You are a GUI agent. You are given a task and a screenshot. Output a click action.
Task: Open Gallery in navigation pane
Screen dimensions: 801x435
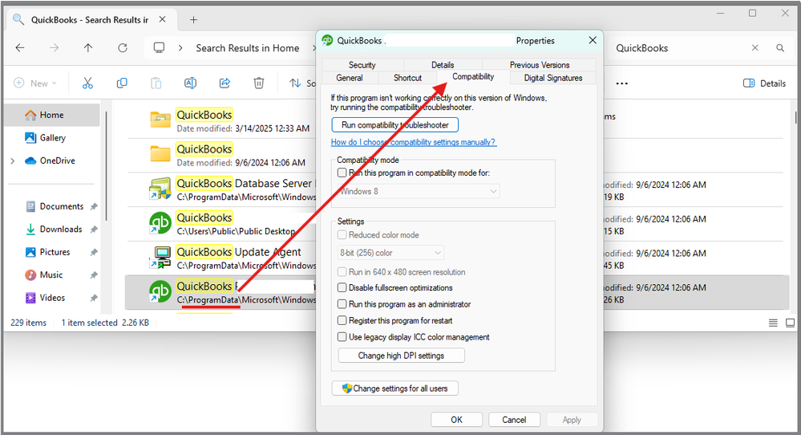pos(51,138)
